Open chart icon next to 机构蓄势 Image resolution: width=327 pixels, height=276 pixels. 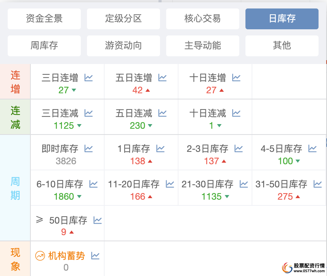tap(95, 256)
